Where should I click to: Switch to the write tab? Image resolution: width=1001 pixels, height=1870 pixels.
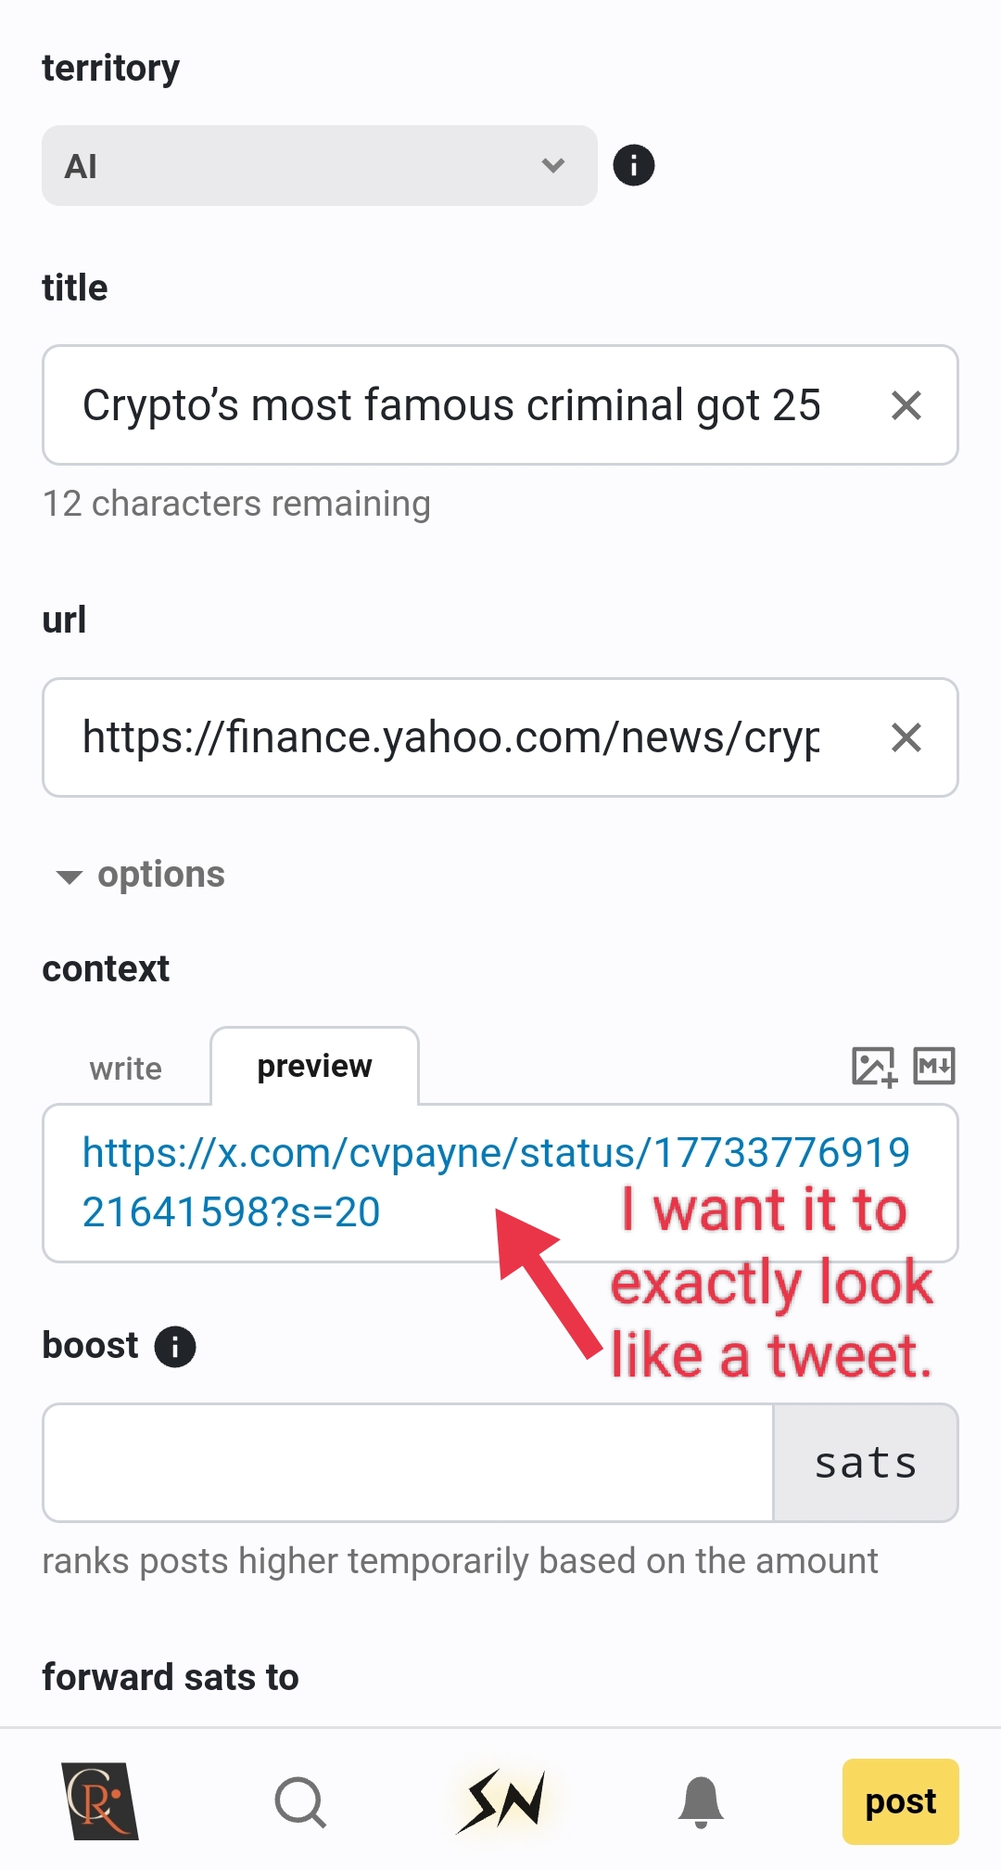[126, 1069]
